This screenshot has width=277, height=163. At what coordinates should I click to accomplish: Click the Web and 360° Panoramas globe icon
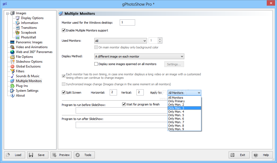[x=12, y=52]
